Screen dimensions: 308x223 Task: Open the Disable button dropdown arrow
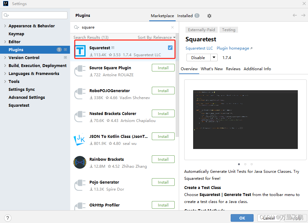click(214, 57)
